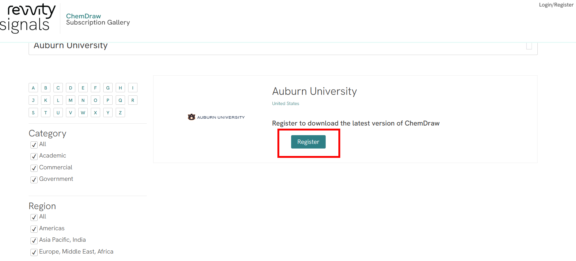
Task: Uncheck the "Asia Pacific, India" region
Action: (34, 240)
